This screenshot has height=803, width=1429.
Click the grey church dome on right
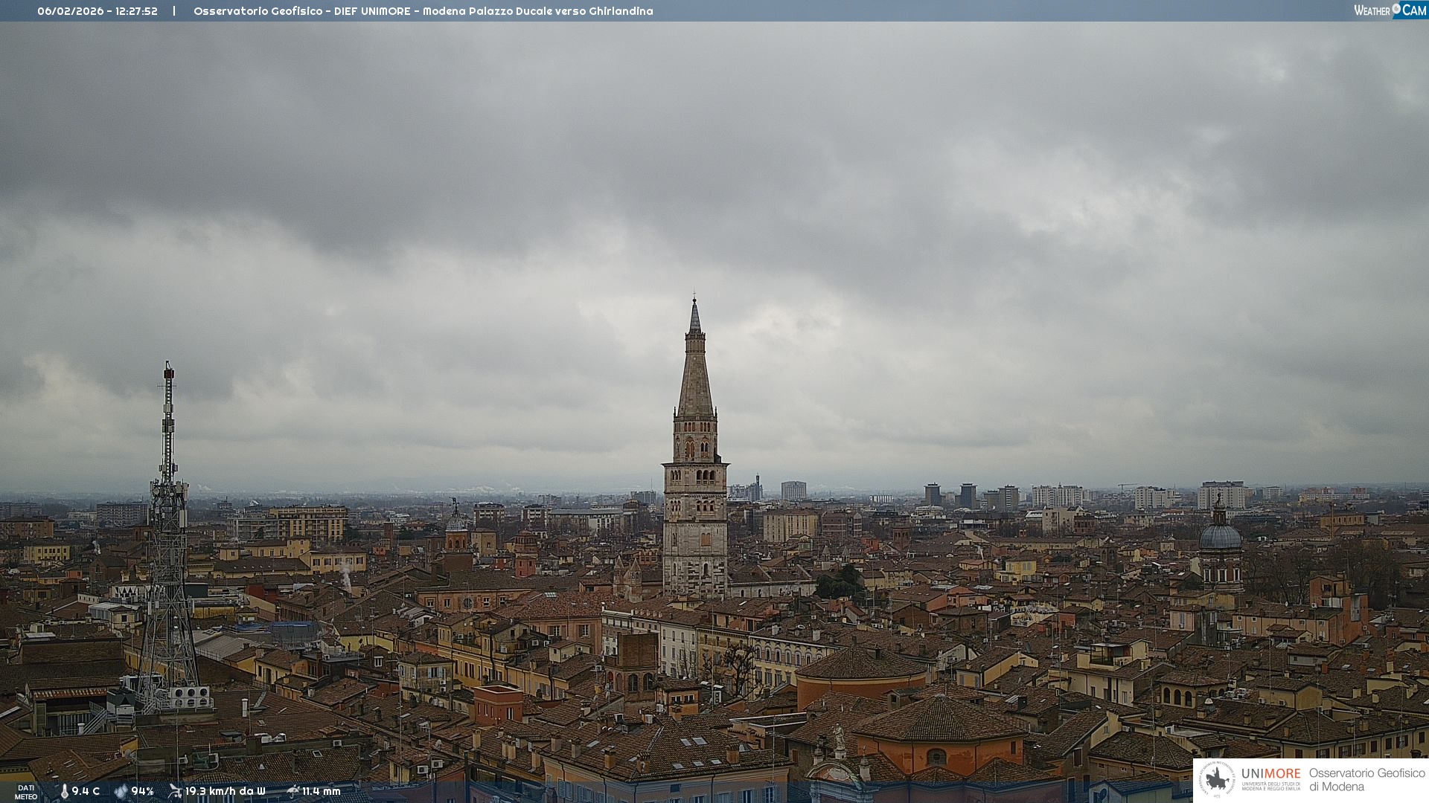[1220, 537]
